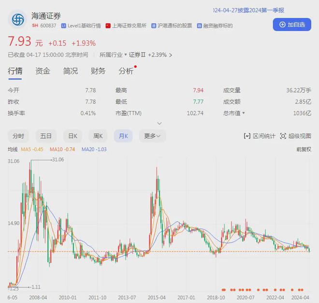Click the 7.93 current price text

click(x=19, y=41)
